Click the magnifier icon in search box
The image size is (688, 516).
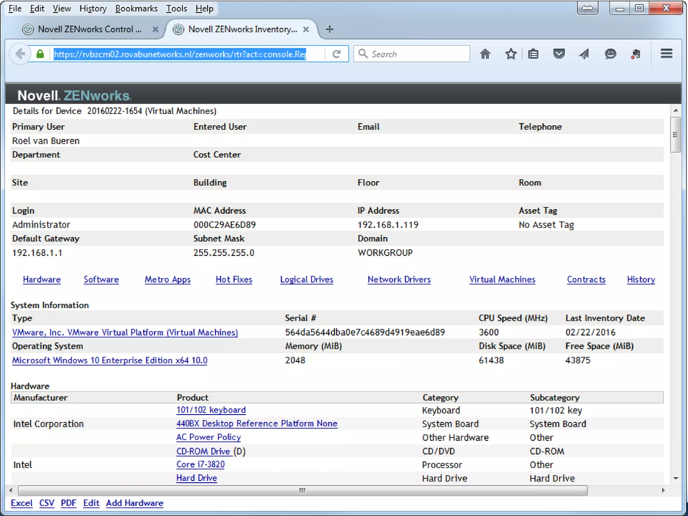point(363,54)
